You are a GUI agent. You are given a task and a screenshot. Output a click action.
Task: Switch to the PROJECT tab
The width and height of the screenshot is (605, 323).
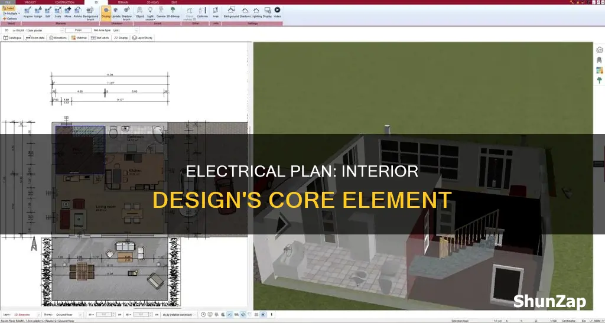click(31, 2)
